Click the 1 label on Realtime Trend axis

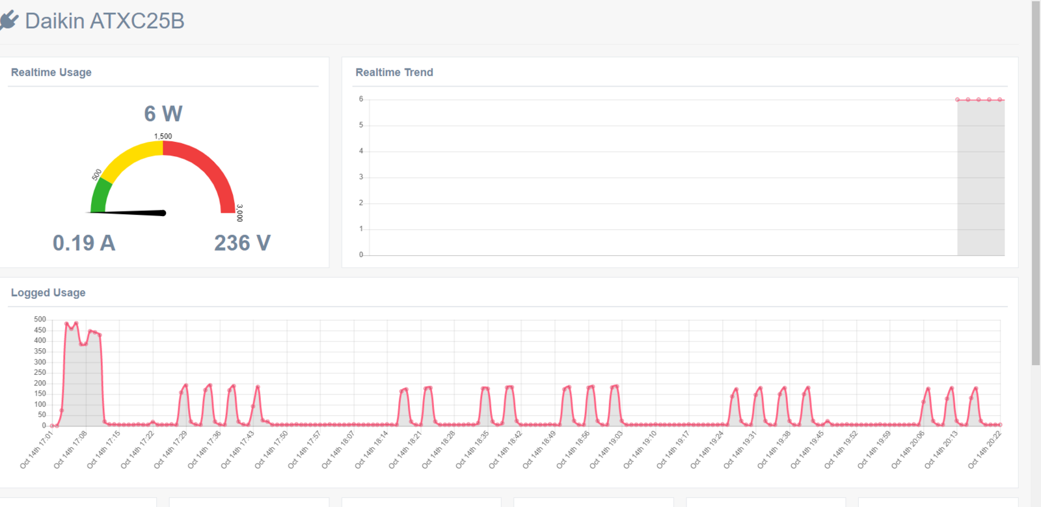[x=361, y=229]
